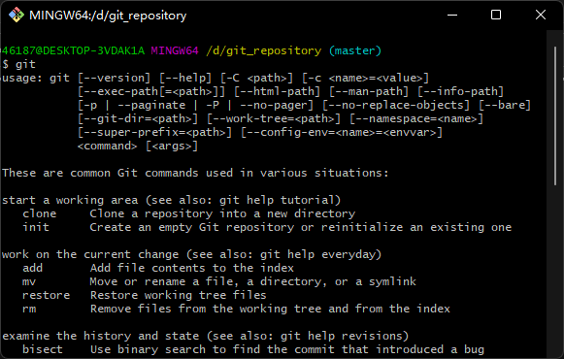The image size is (564, 359).
Task: Click the 'clone' command name
Action: coord(39,213)
